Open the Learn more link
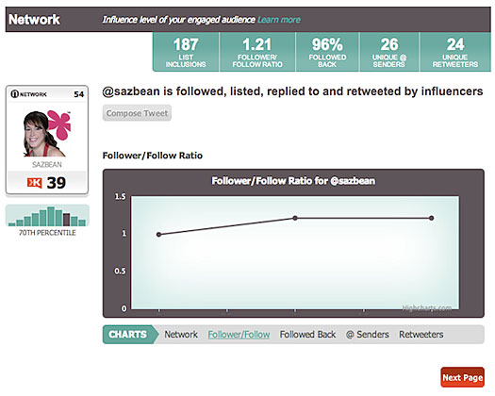The image size is (495, 396). (279, 20)
